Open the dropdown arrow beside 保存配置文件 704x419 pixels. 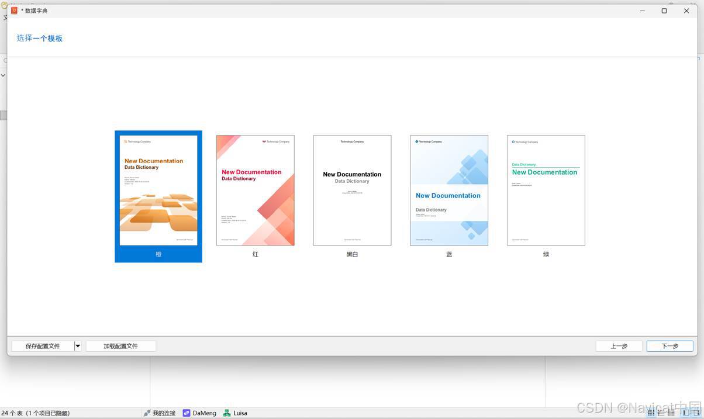78,346
